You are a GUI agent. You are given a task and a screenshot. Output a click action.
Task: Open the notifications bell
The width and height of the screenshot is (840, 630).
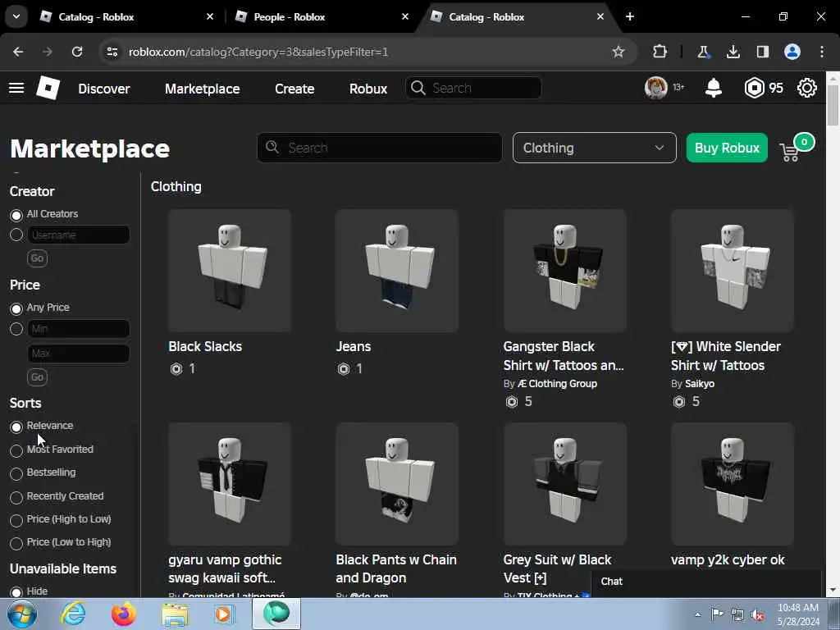tap(714, 88)
